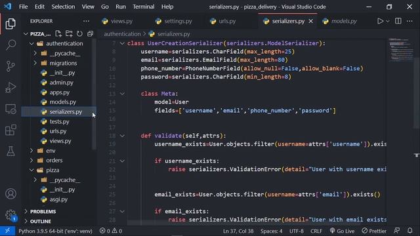Open asgi.py in pizza folder
Image resolution: width=420 pixels, height=236 pixels.
click(x=58, y=199)
